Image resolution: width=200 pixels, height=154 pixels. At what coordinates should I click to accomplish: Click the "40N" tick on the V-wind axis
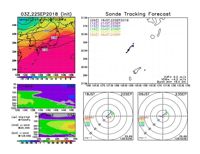pos(75,139)
